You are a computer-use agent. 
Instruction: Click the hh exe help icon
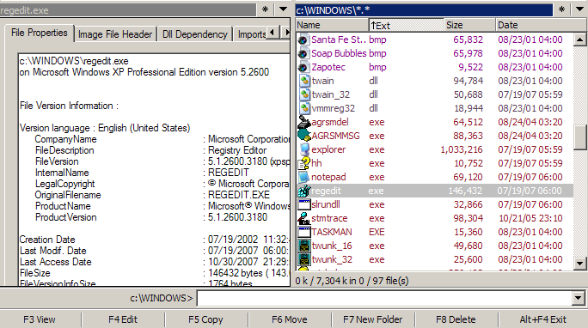[304, 163]
